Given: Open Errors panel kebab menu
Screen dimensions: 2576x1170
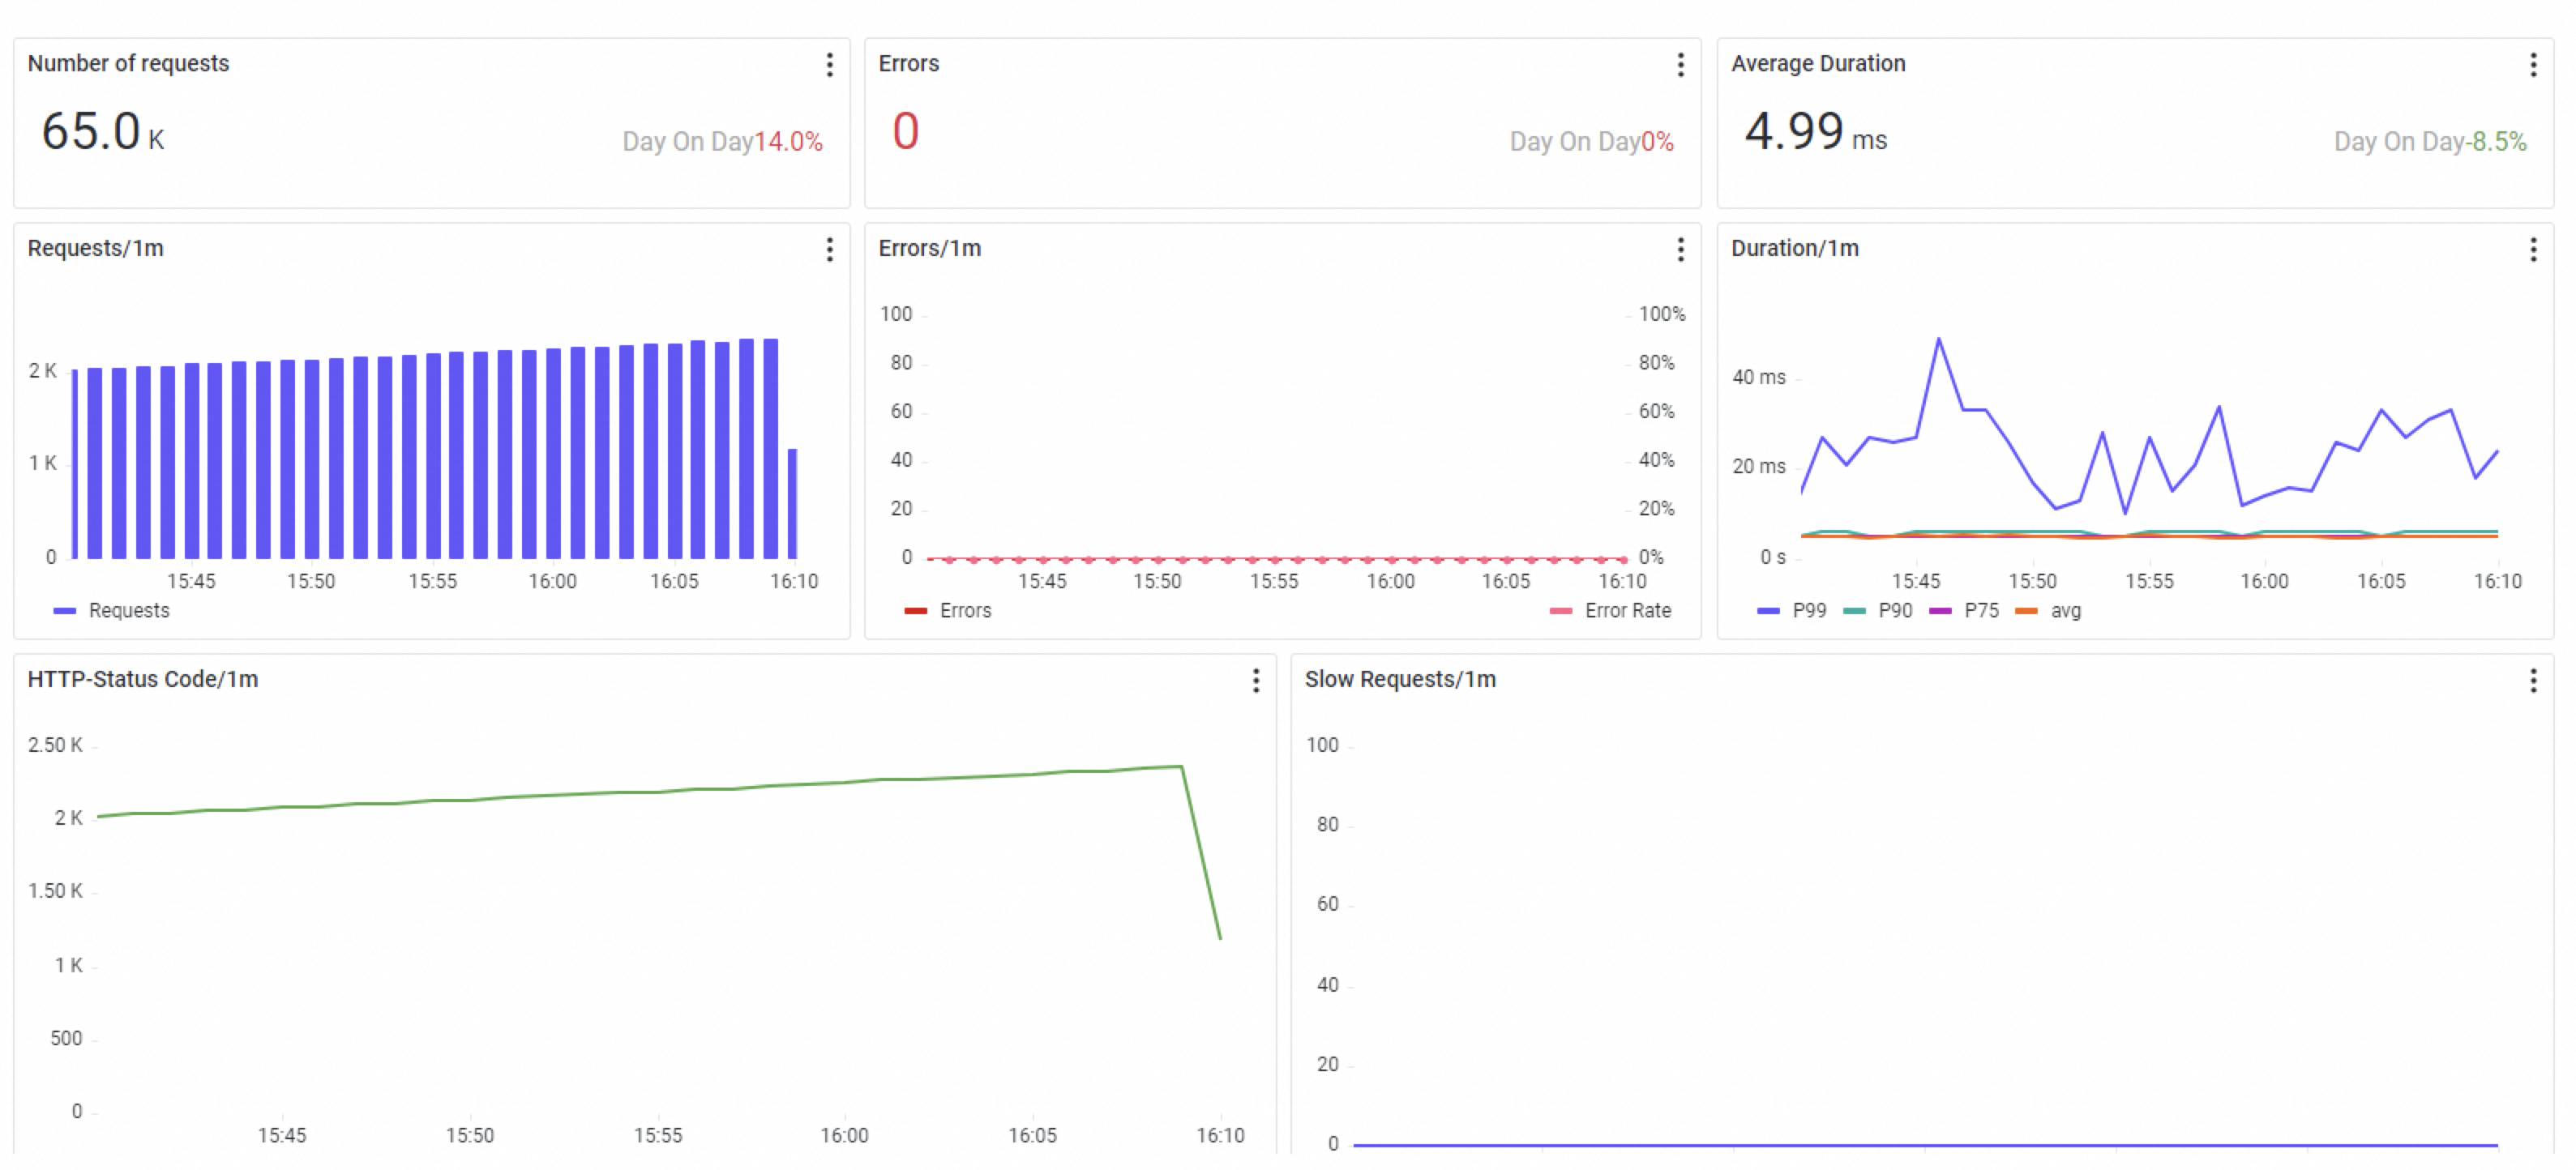Looking at the screenshot, I should (x=1680, y=65).
